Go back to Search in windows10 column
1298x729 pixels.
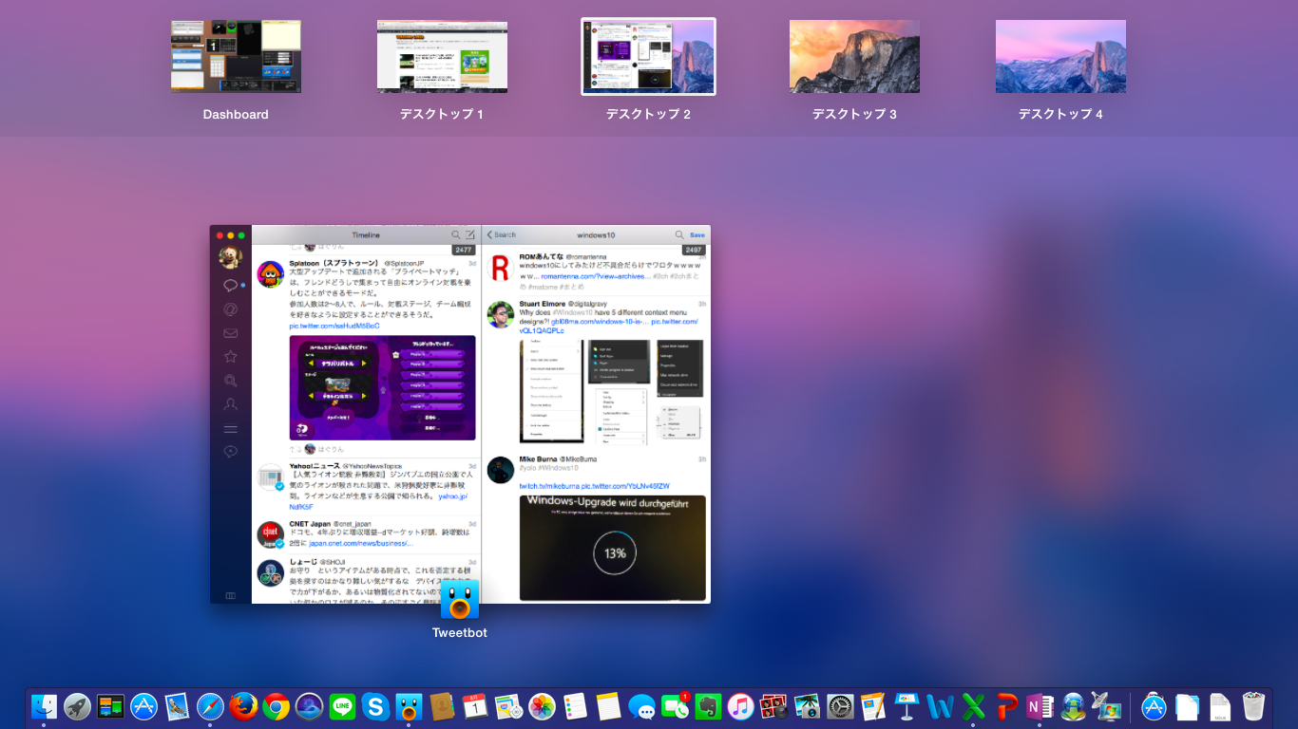(x=502, y=234)
